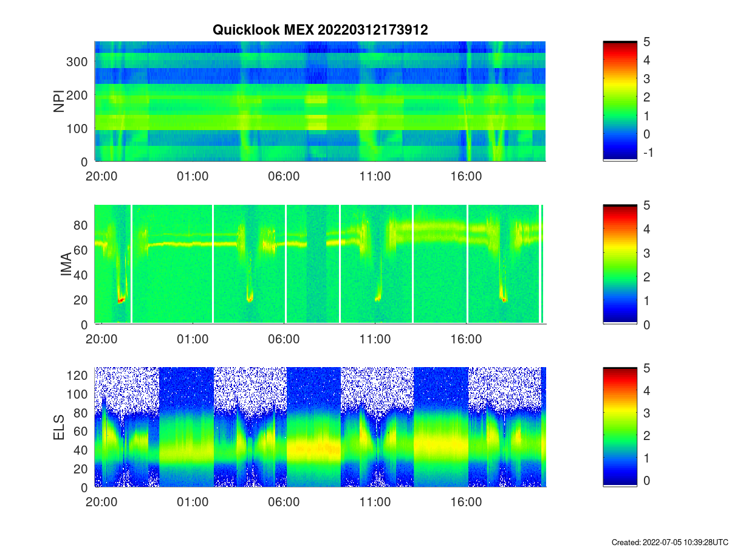
Task: Click the 01:00 time tick under NPI plot
Action: 193,176
